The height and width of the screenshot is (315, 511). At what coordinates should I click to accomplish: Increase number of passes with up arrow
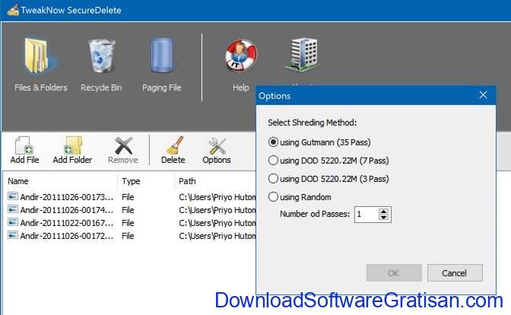tap(383, 212)
